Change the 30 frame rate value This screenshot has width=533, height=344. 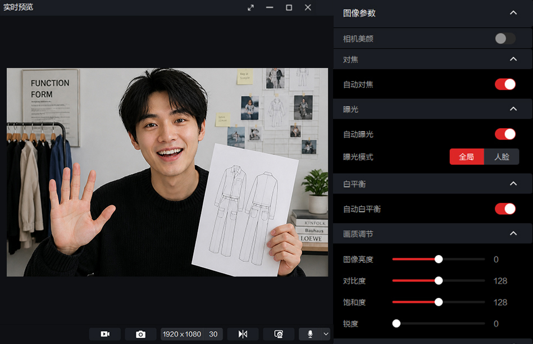click(x=213, y=334)
